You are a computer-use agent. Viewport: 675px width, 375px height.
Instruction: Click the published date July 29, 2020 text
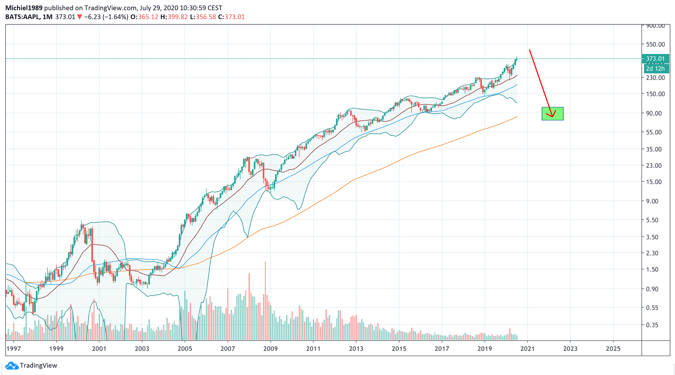pyautogui.click(x=159, y=8)
